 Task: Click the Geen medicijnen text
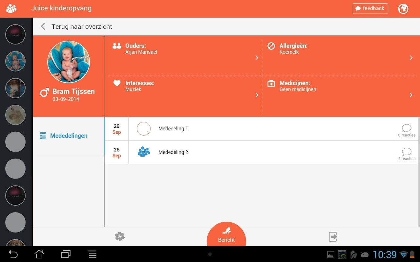pyautogui.click(x=298, y=89)
